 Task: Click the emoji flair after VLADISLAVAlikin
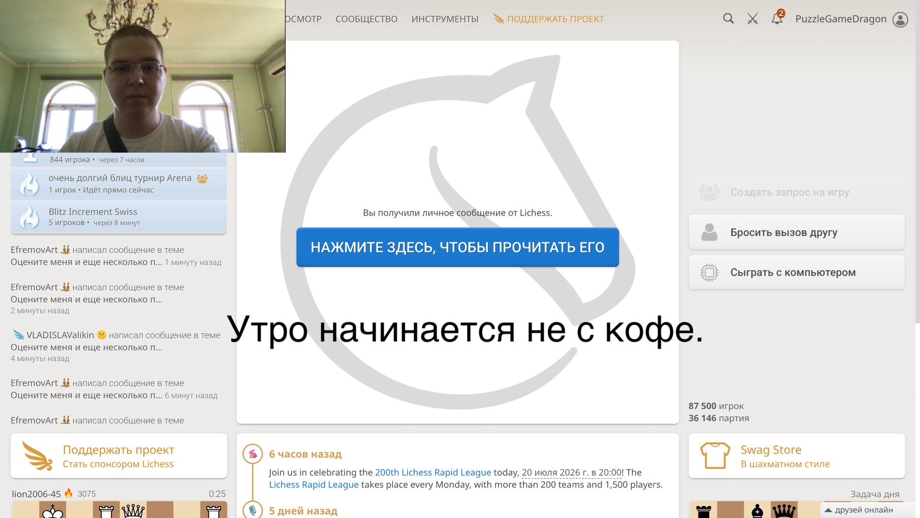[102, 335]
